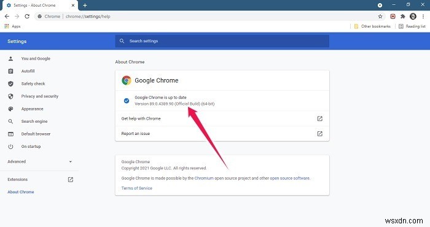Screen dimensions: 430x227
Task: Click Get help with Chrome row
Action: pyautogui.click(x=222, y=118)
